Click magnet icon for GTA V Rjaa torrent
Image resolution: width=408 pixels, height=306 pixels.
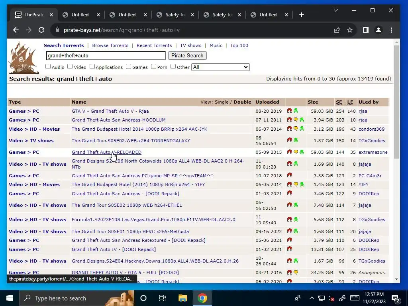tap(289, 111)
